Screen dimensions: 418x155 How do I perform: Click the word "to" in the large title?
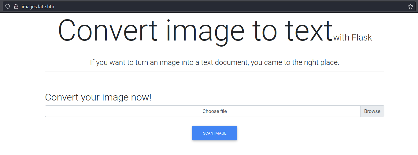coord(265,30)
